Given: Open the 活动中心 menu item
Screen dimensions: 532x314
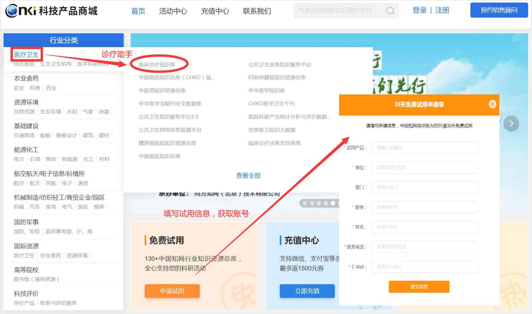Looking at the screenshot, I should click(173, 11).
